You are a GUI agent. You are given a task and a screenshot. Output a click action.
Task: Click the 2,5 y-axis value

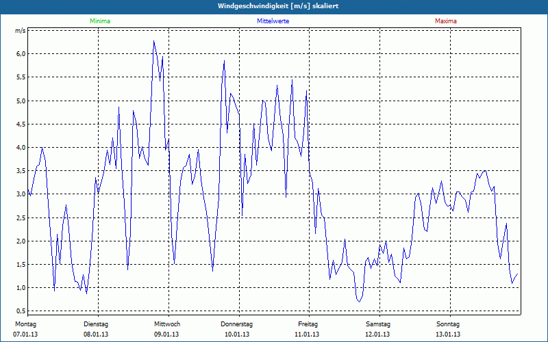point(21,218)
